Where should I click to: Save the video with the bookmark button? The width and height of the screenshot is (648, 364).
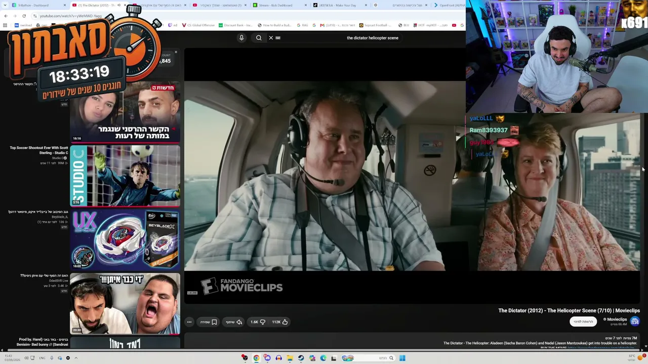pos(209,322)
